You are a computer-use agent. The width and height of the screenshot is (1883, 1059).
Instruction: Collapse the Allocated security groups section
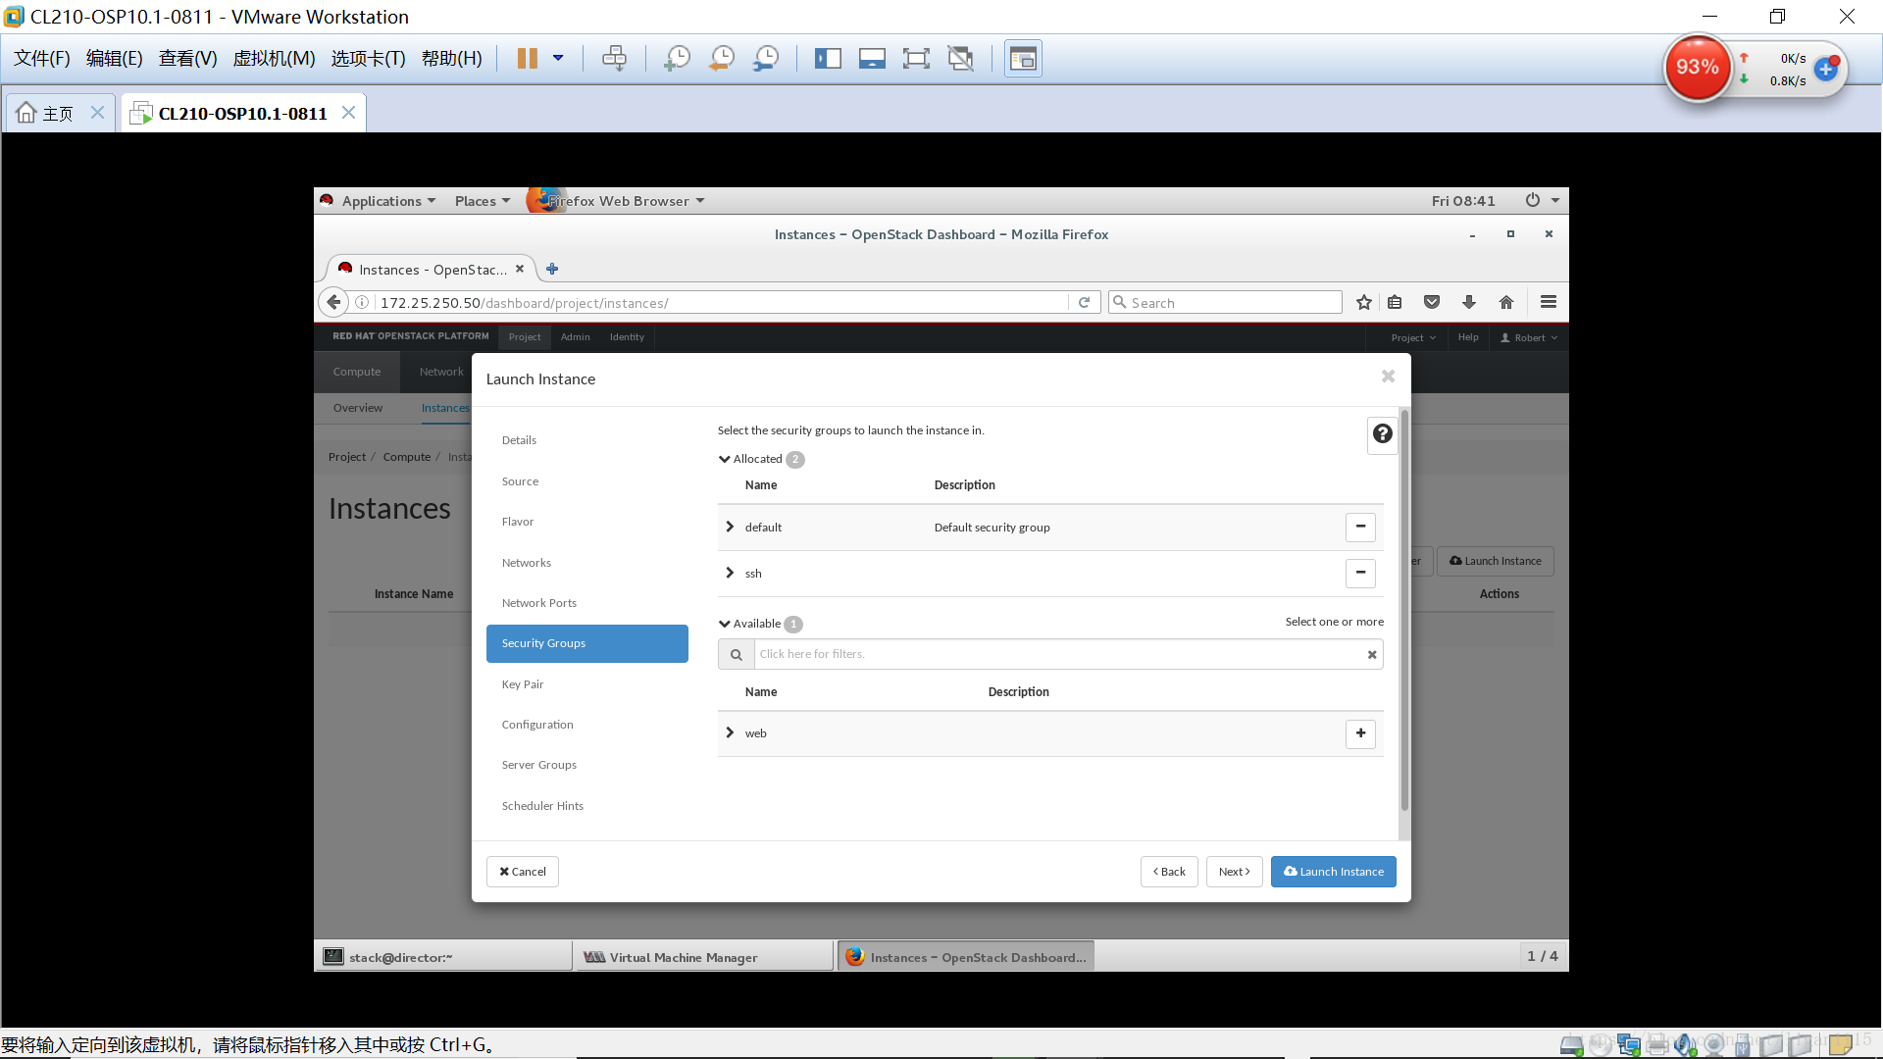tap(724, 458)
